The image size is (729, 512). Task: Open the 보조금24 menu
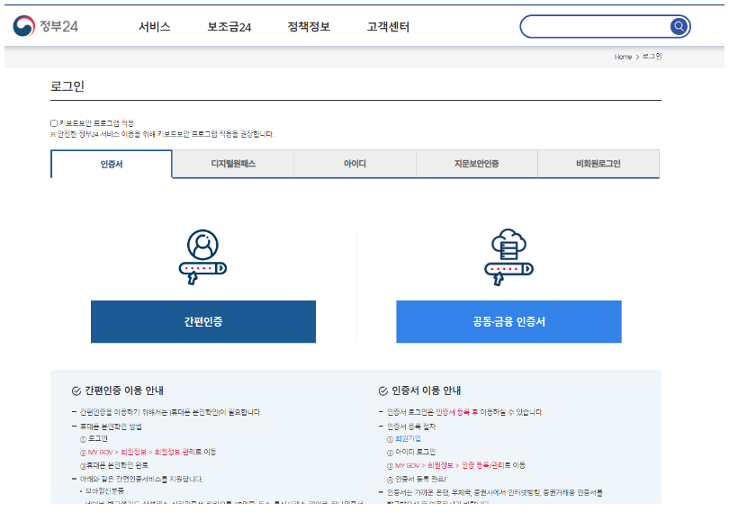click(x=229, y=27)
